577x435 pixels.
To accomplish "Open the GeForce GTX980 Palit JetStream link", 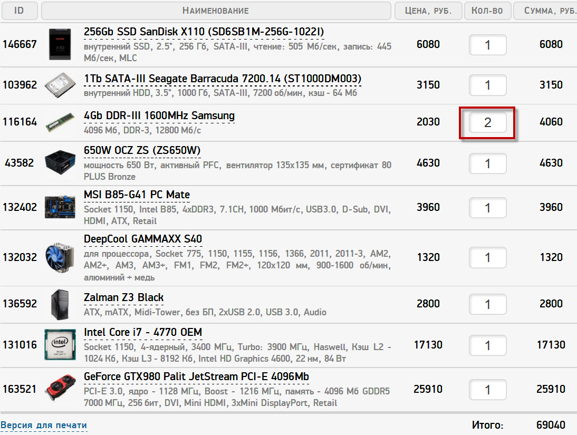I will click(196, 377).
